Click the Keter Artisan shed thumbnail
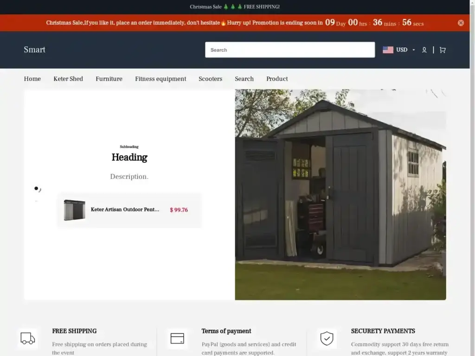This screenshot has width=475, height=356. (74, 210)
